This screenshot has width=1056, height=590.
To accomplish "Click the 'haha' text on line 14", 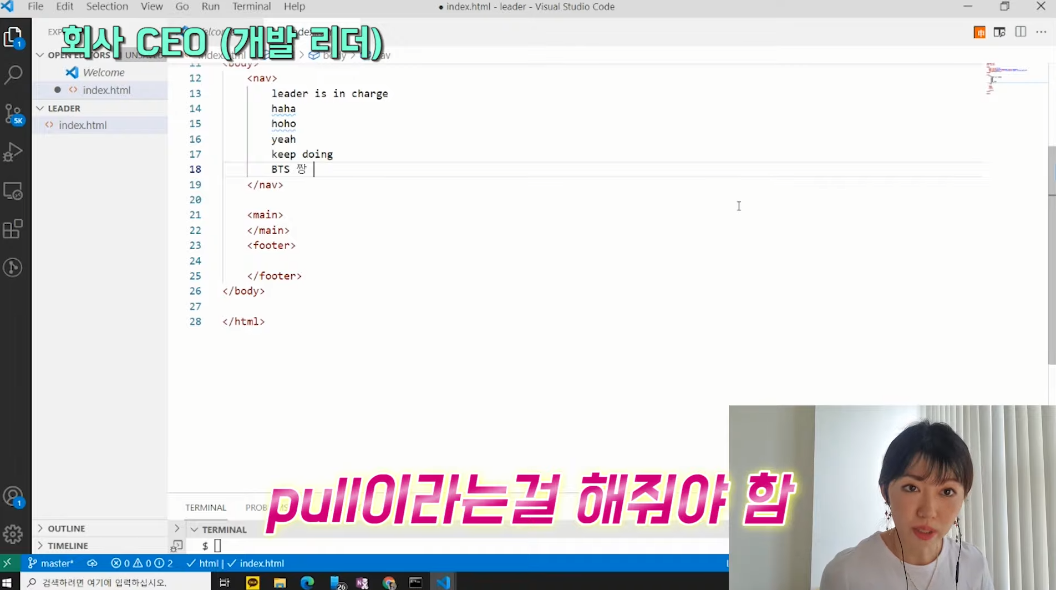I will [x=283, y=109].
